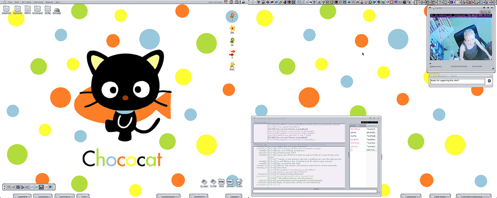The image size is (497, 198).
Task: Open the Captions menu
Action: coord(38,2)
